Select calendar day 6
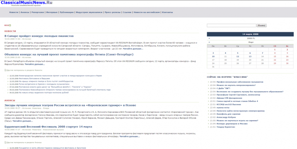This screenshot has height=149, width=297. coord(250,53)
